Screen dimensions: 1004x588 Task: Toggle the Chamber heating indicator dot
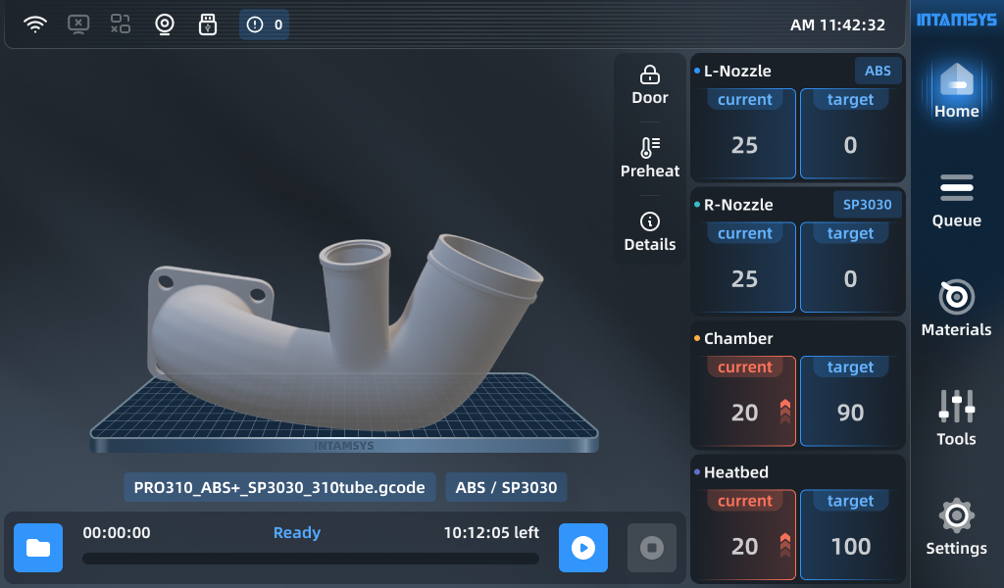(x=698, y=338)
